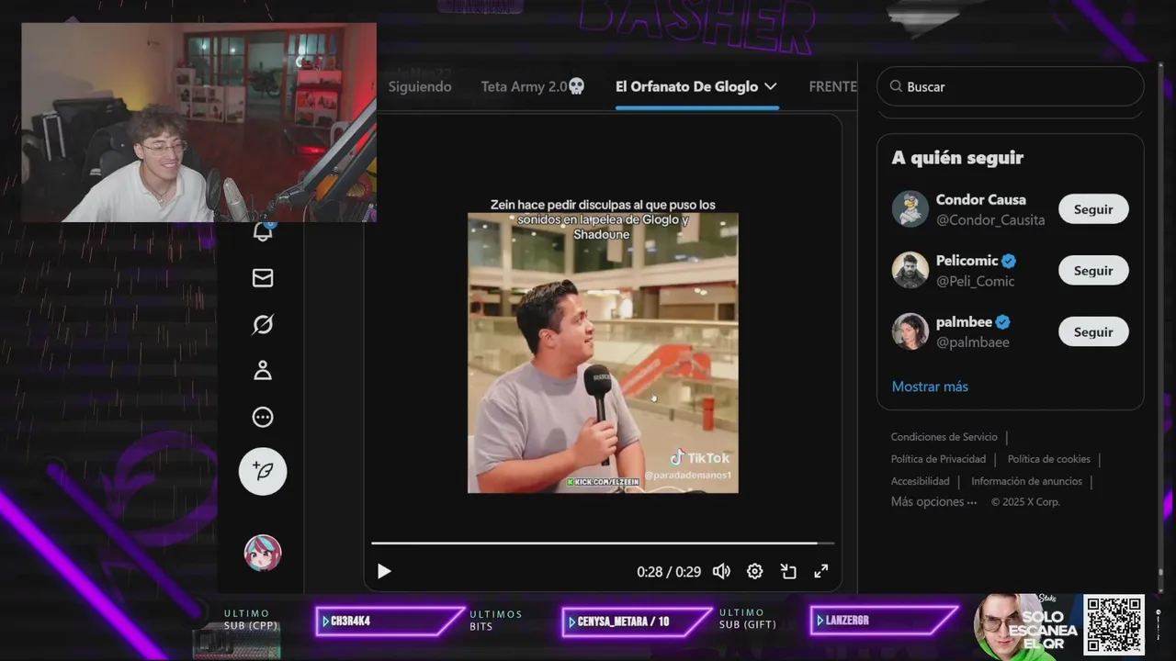Viewport: 1176px width, 661px height.
Task: Follow palmbee
Action: [1093, 332]
